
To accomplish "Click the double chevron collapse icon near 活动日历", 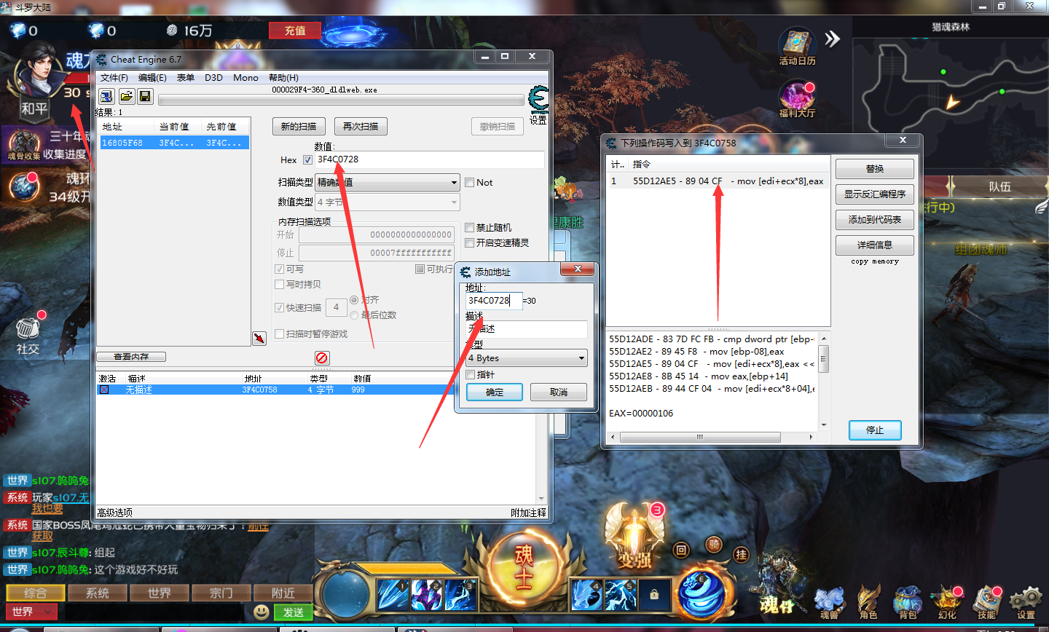I will [833, 39].
